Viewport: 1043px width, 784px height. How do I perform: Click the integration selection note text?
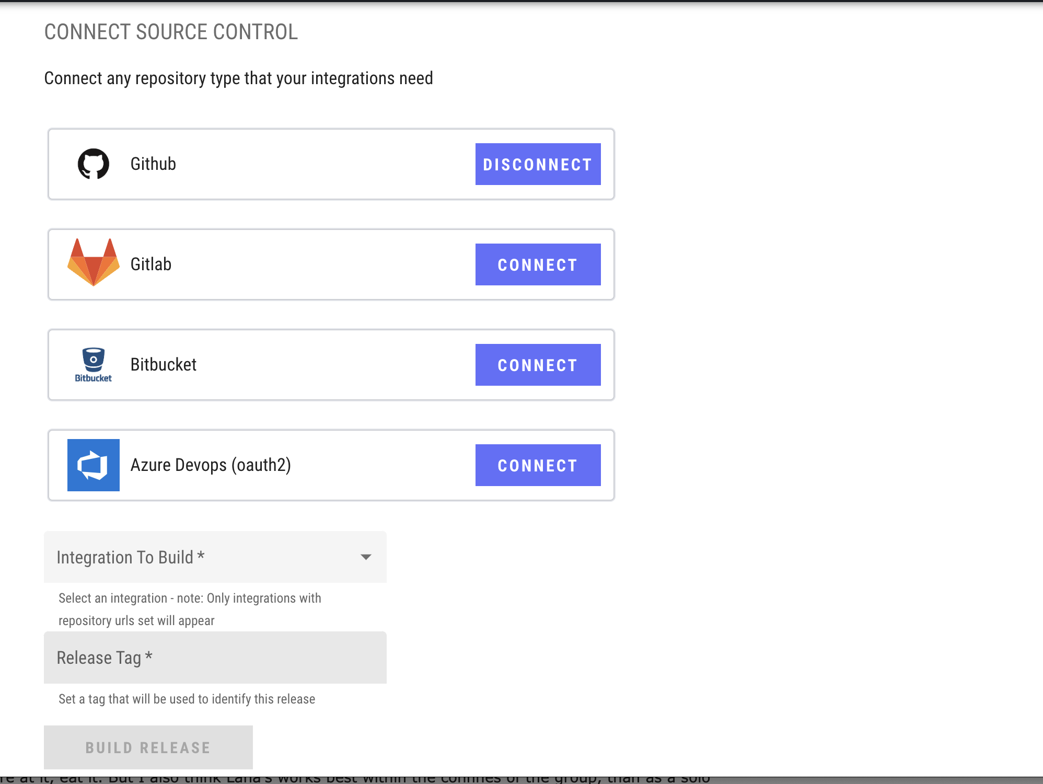190,609
